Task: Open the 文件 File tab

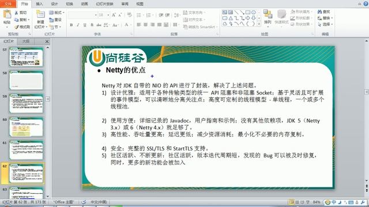Action: [8, 4]
